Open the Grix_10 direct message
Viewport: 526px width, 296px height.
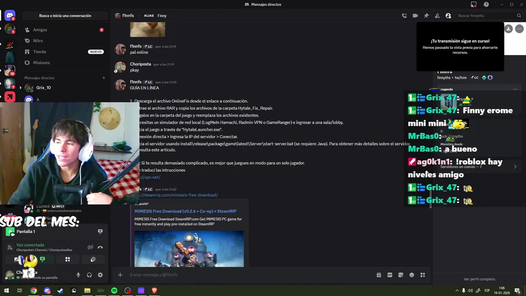coord(65,88)
